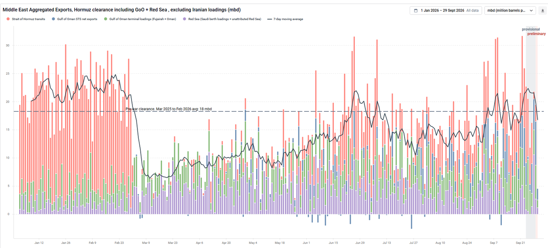Click the May 4 x-axis label
The height and width of the screenshot is (248, 548).
point(253,243)
